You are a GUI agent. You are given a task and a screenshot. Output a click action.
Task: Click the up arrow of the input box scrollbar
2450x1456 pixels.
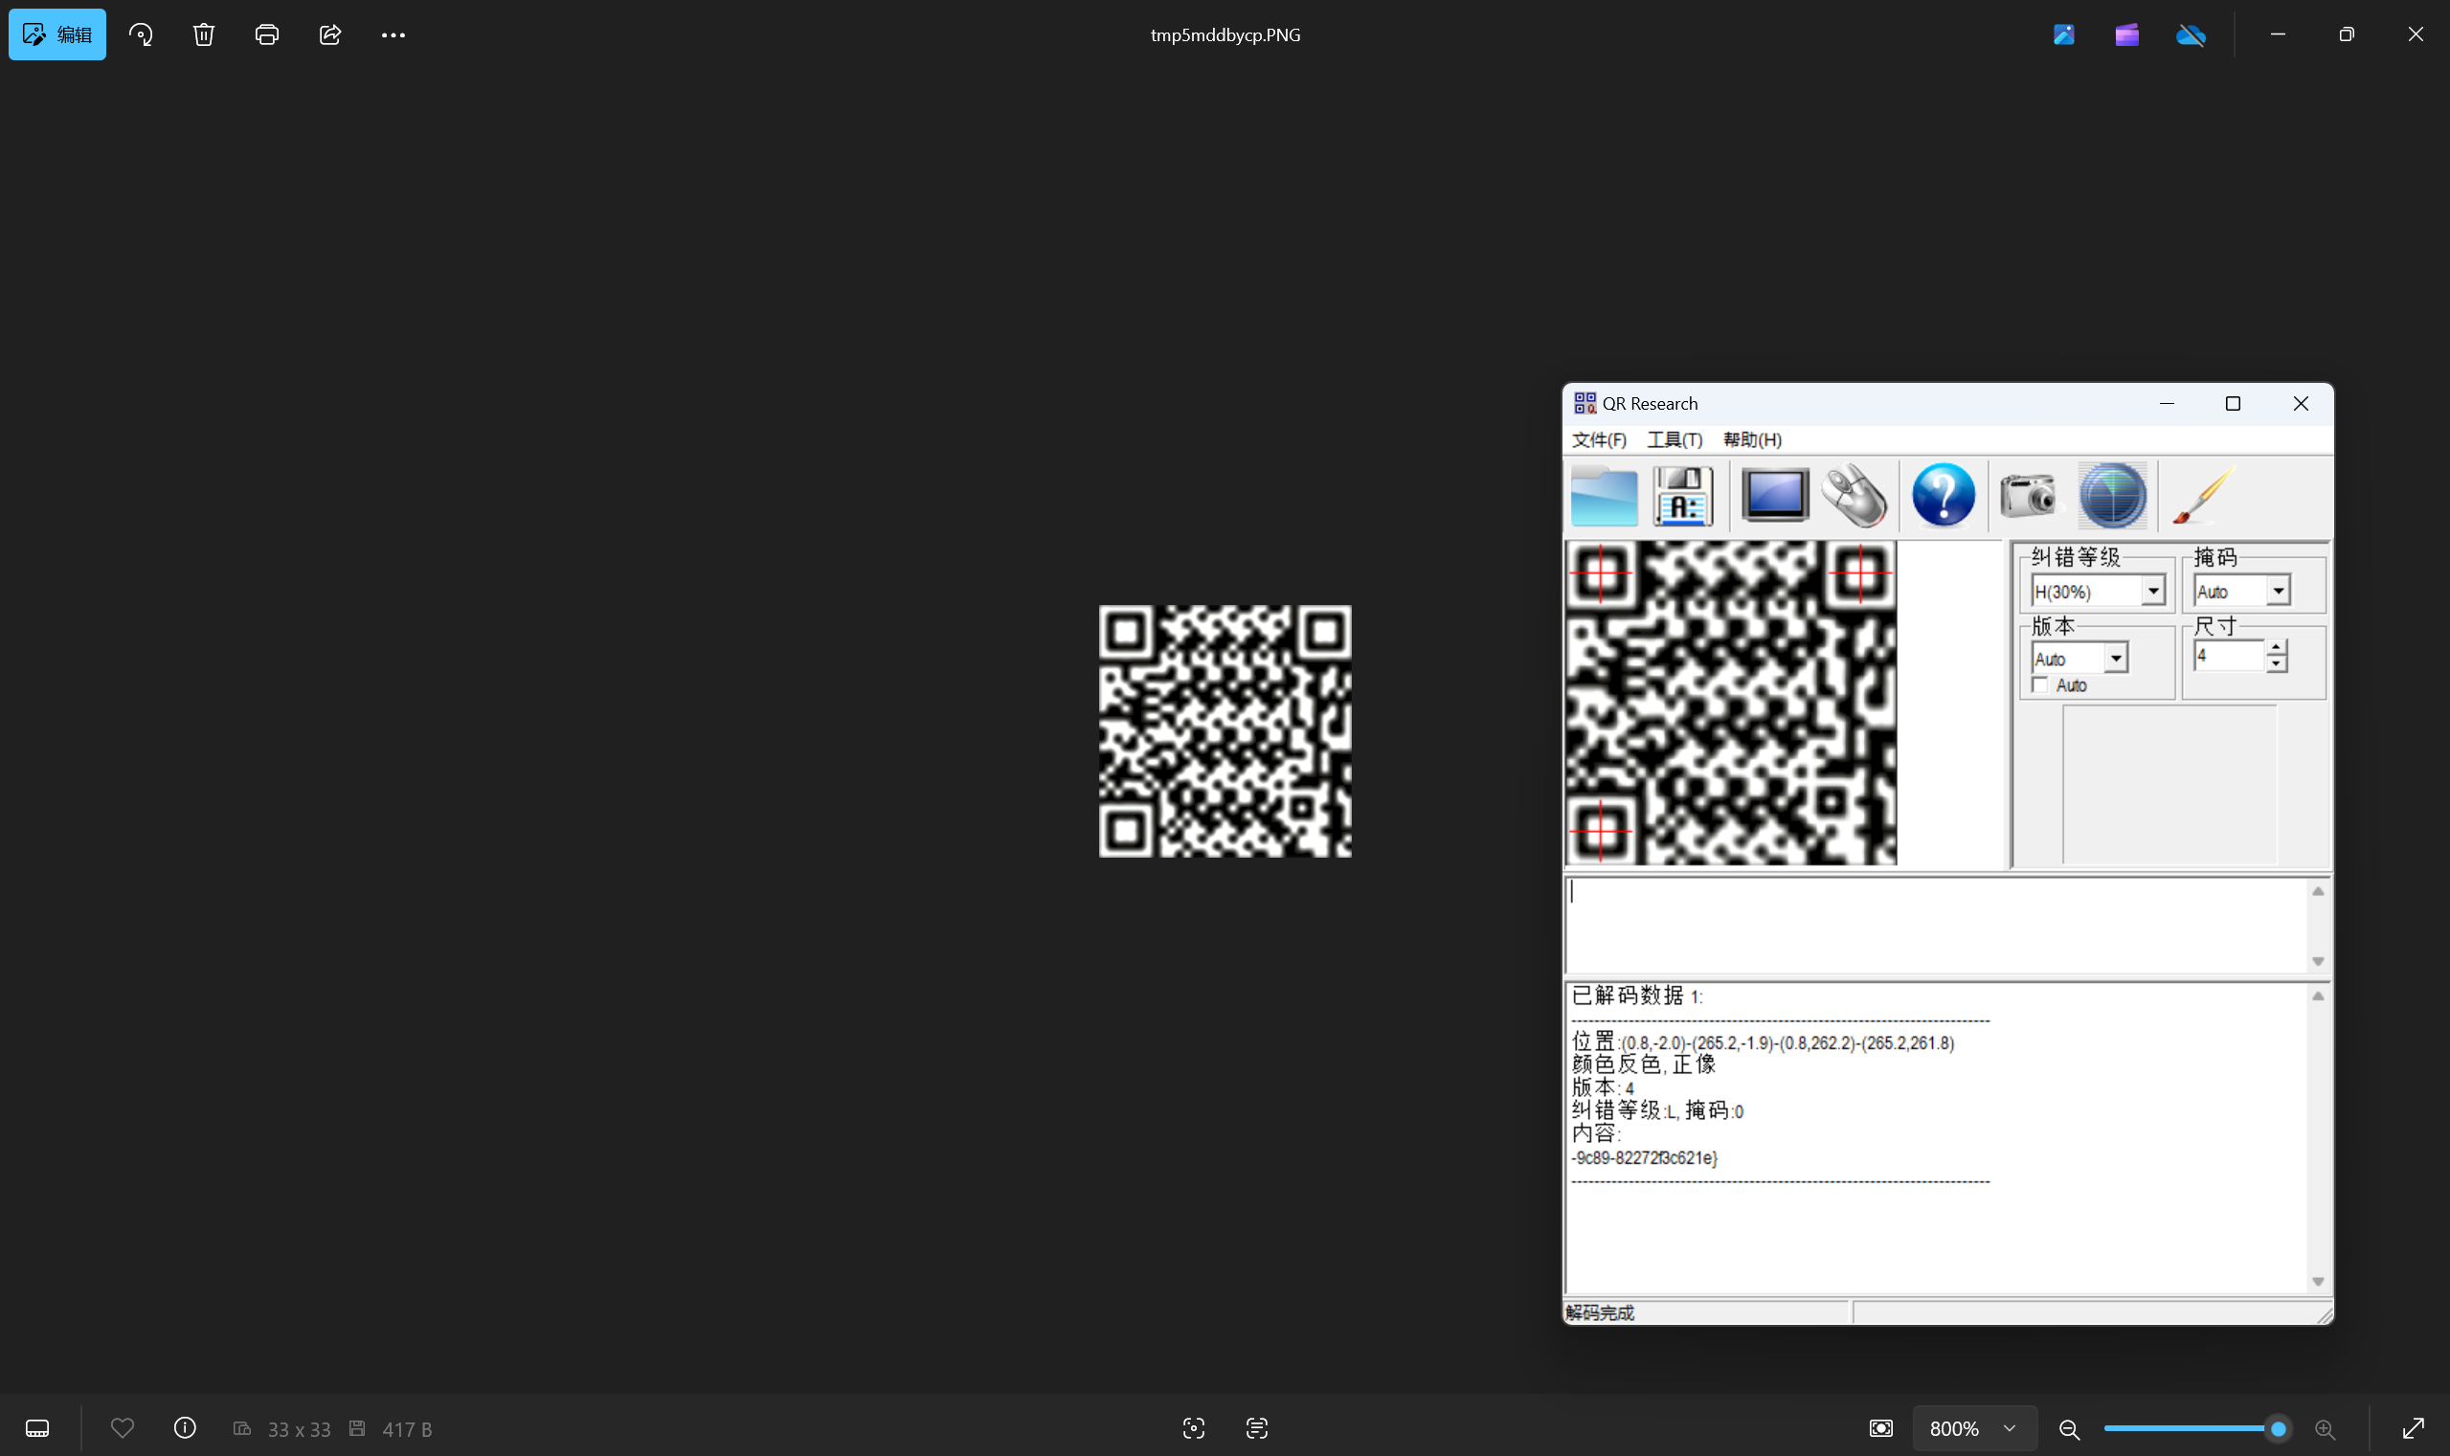point(2319,891)
